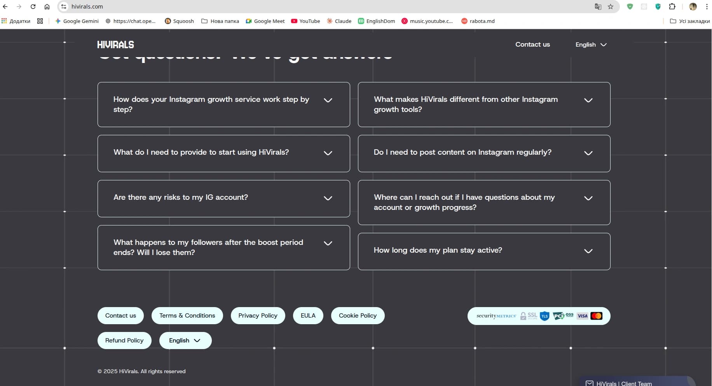712x386 pixels.
Task: Click the footer Contact us button
Action: coord(120,316)
